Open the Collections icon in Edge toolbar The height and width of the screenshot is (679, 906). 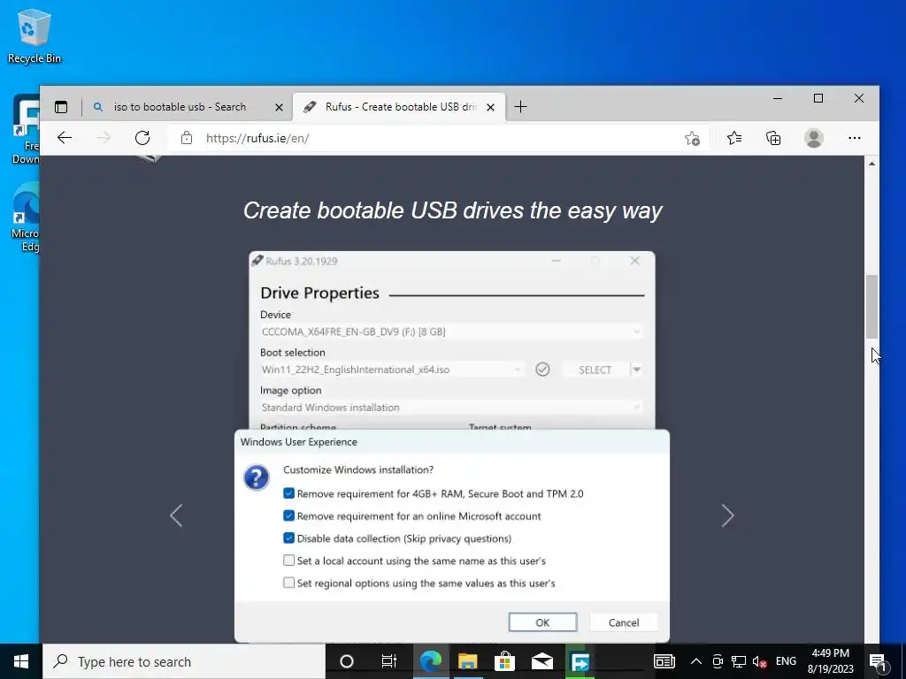pyautogui.click(x=773, y=138)
